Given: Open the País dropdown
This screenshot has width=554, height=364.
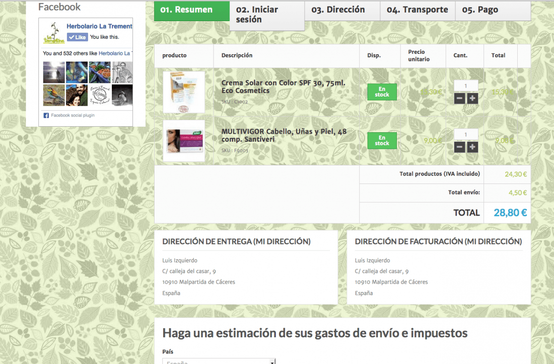Looking at the screenshot, I should [x=219, y=361].
